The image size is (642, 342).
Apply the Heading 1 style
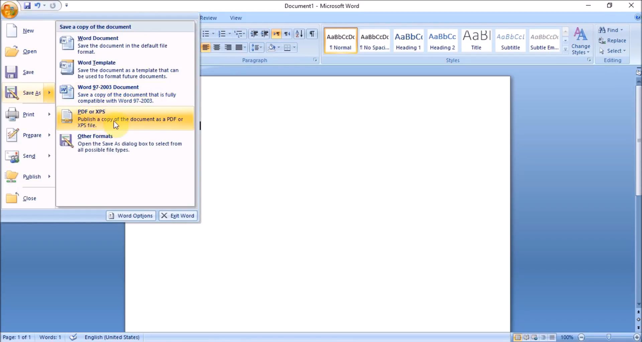[x=408, y=40]
